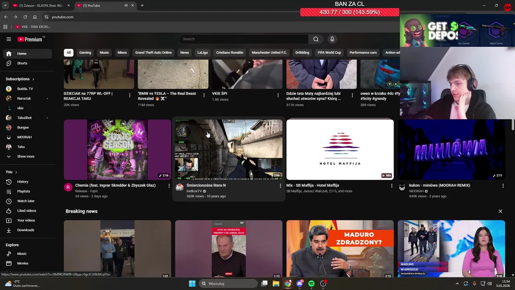The image size is (515, 290).
Task: Go to browser home page button
Action: [x=35, y=17]
